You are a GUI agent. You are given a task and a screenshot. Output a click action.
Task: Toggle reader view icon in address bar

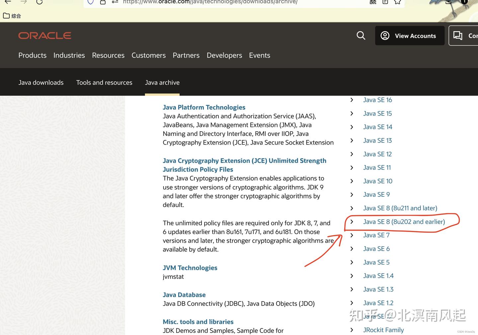(x=385, y=2)
